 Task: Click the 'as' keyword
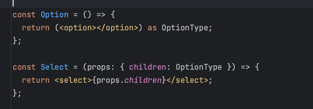click(152, 28)
